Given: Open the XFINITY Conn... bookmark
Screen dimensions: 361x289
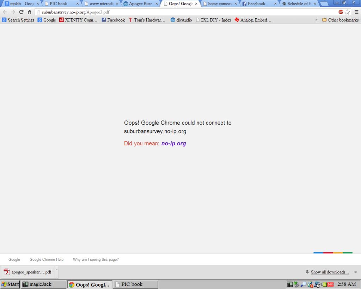Looking at the screenshot, I should click(78, 20).
